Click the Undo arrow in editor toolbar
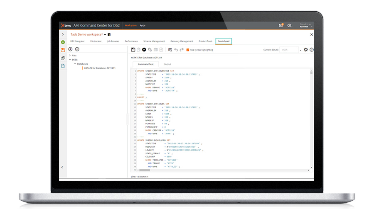374x214 pixels. tap(176, 50)
